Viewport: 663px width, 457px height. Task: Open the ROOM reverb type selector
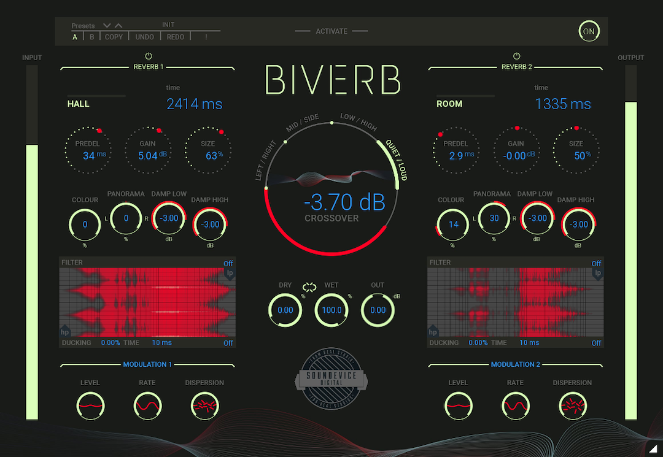[449, 104]
